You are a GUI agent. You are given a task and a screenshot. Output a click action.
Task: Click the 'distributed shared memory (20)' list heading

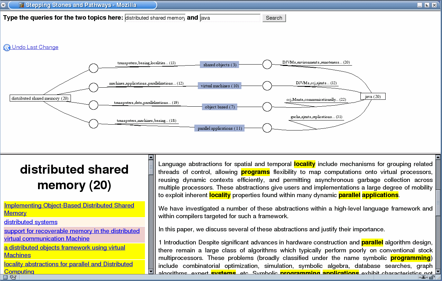pyautogui.click(x=74, y=177)
